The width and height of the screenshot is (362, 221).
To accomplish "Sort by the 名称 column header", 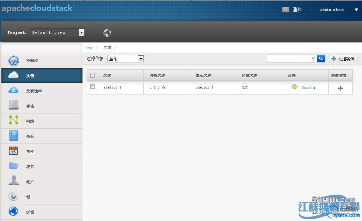I will pyautogui.click(x=121, y=75).
